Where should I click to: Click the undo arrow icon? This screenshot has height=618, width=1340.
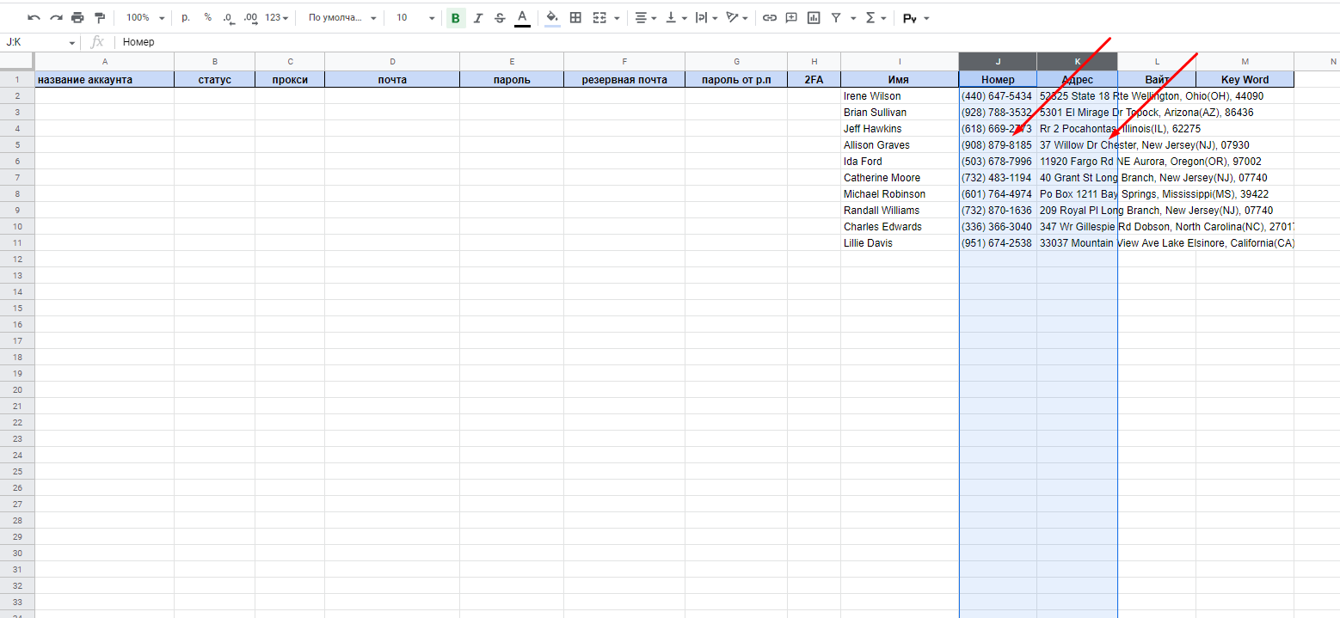click(x=34, y=17)
